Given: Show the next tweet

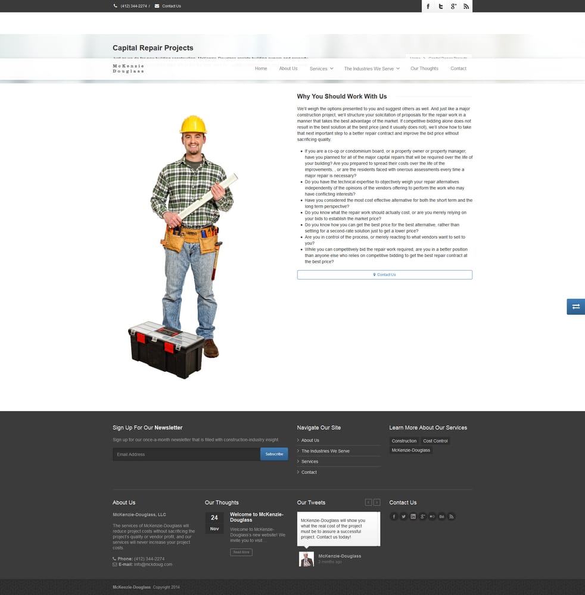Looking at the screenshot, I should [377, 502].
